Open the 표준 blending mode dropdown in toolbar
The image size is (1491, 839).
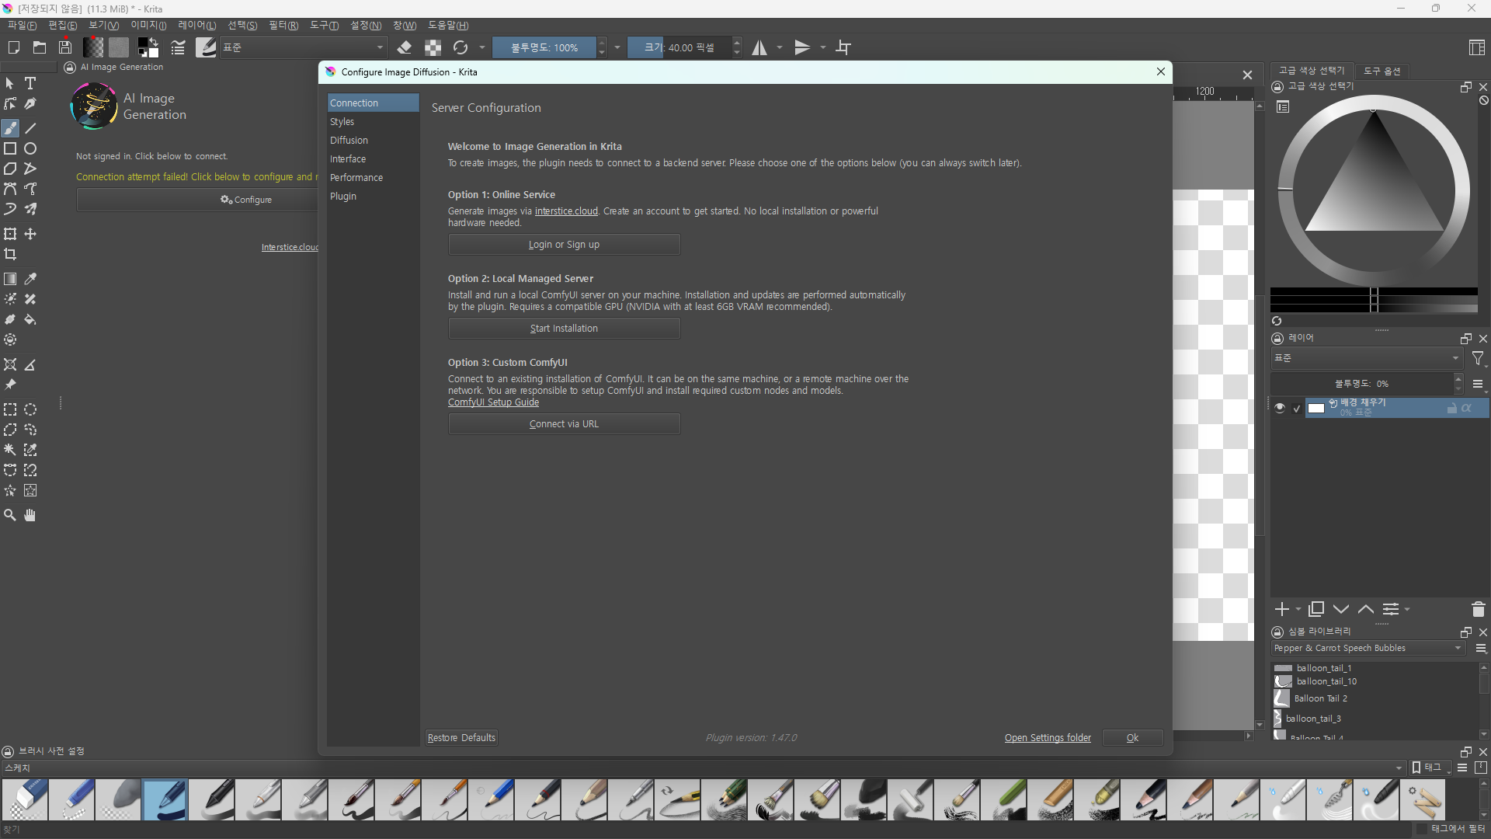point(303,47)
